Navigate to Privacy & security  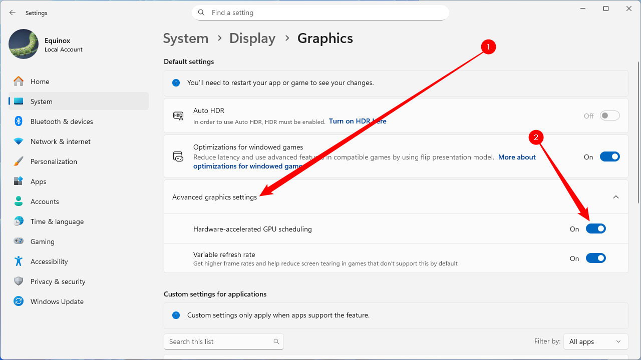pyautogui.click(x=58, y=281)
